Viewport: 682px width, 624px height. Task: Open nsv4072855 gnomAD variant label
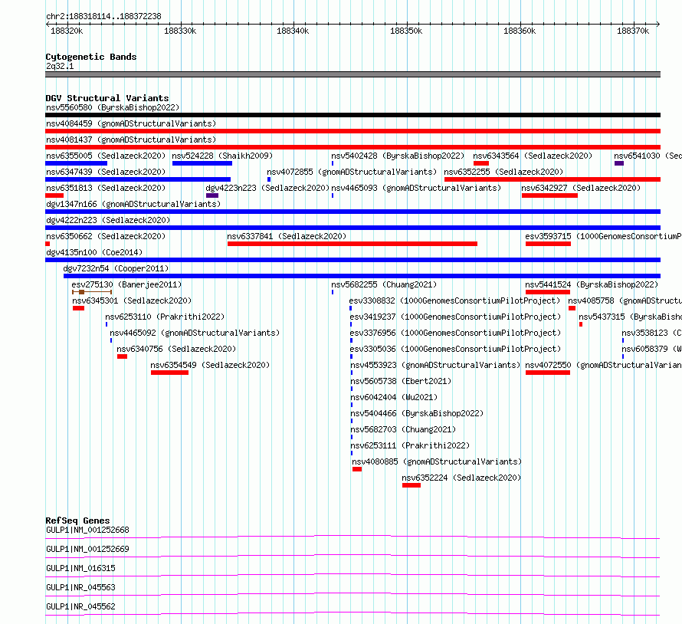pyautogui.click(x=352, y=172)
